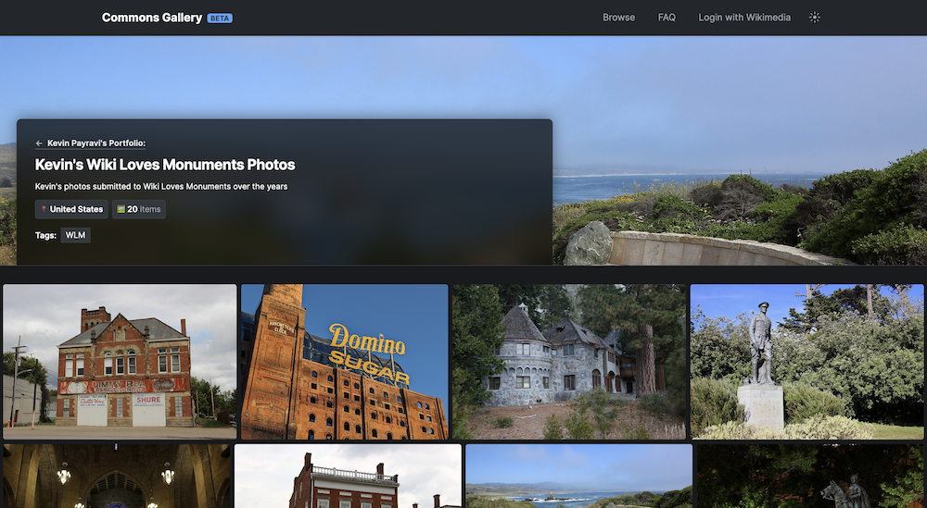Click the picture icon next to 20 items
This screenshot has width=927, height=508.
121,209
